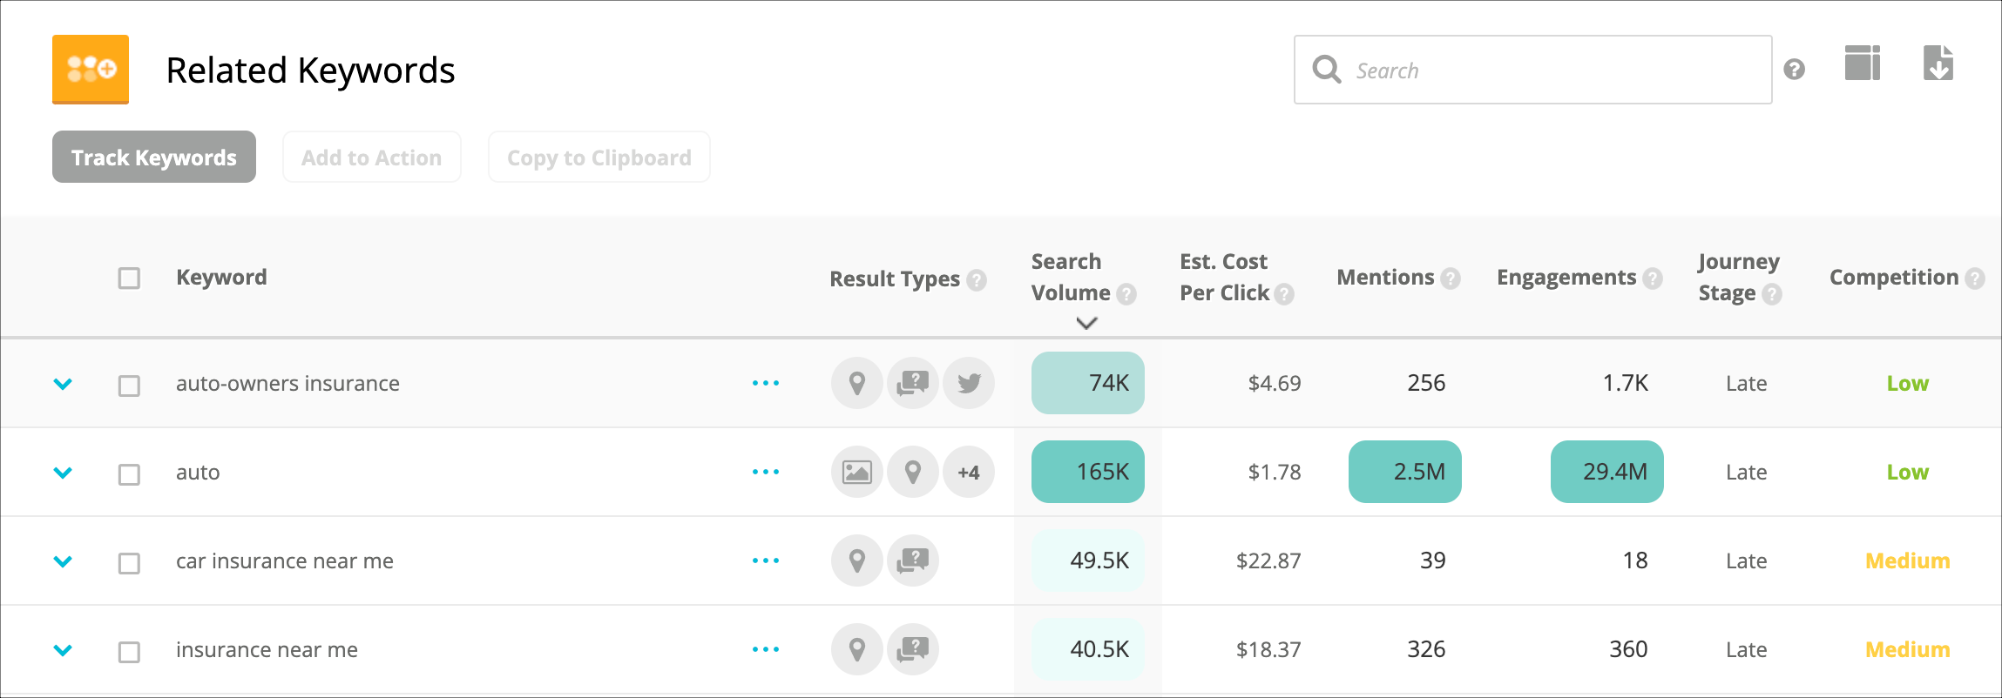2002x698 pixels.
Task: Click map pin icon for auto-owners insurance
Action: [x=857, y=383]
